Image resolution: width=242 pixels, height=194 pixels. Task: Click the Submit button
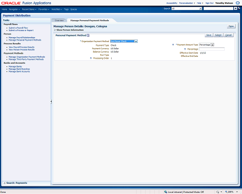218,35
